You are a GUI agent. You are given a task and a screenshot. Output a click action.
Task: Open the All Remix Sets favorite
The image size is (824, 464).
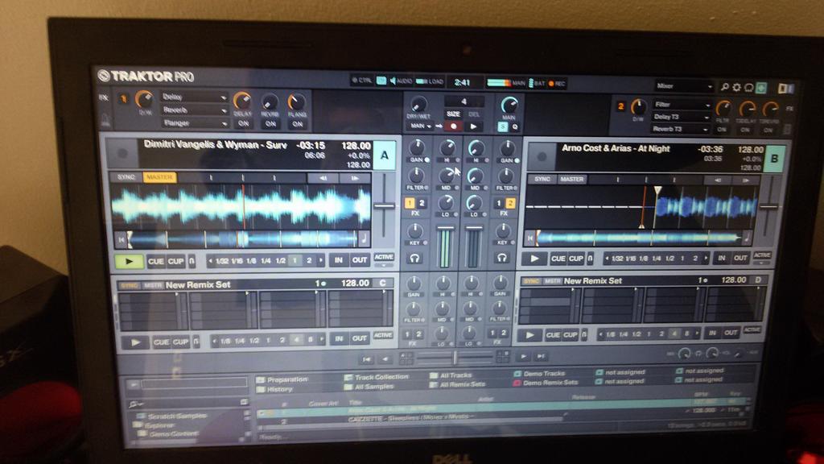coord(457,384)
